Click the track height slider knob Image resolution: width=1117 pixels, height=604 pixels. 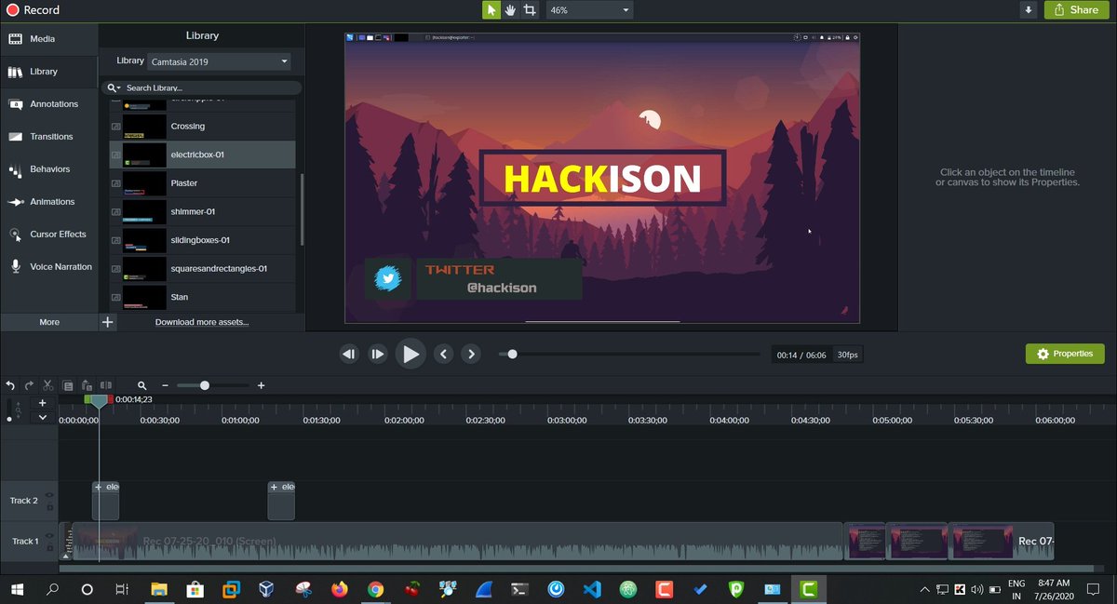(10, 419)
